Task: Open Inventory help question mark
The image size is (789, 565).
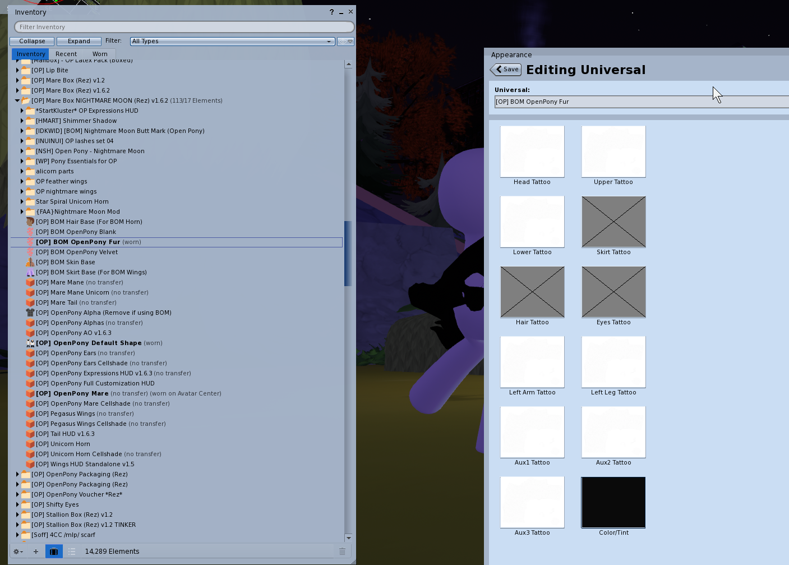Action: pyautogui.click(x=331, y=12)
